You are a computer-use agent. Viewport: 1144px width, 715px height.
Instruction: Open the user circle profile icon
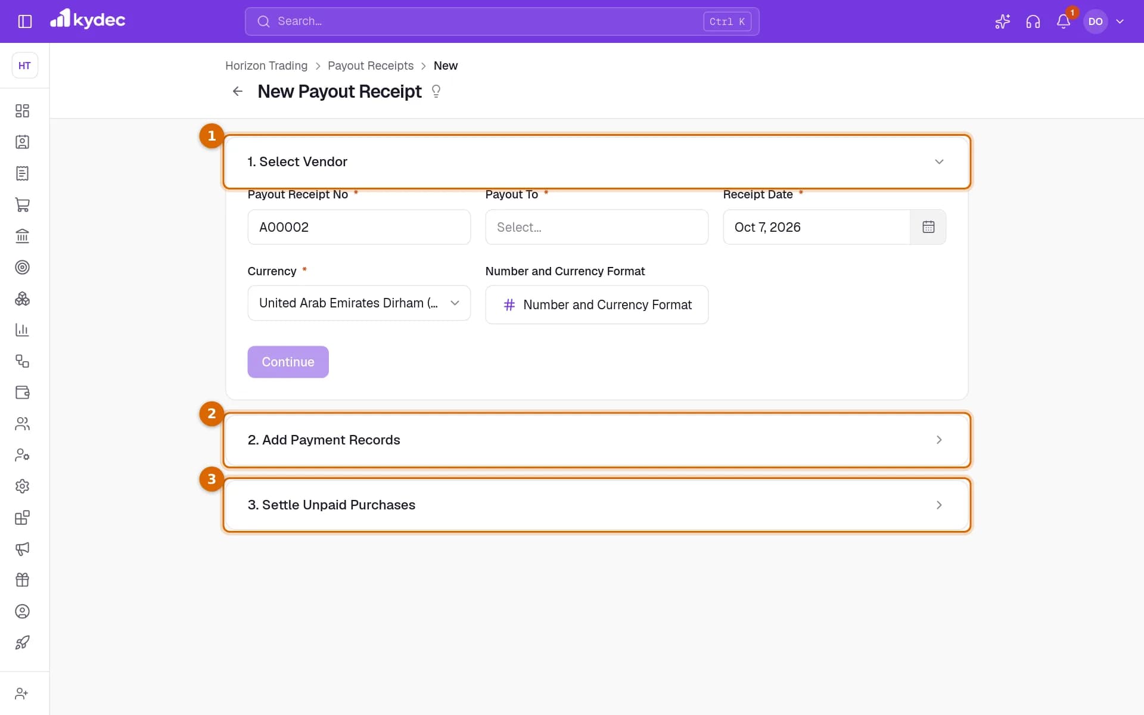click(22, 611)
